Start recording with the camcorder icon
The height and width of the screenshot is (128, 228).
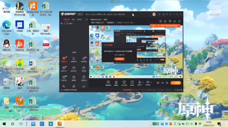click(158, 83)
